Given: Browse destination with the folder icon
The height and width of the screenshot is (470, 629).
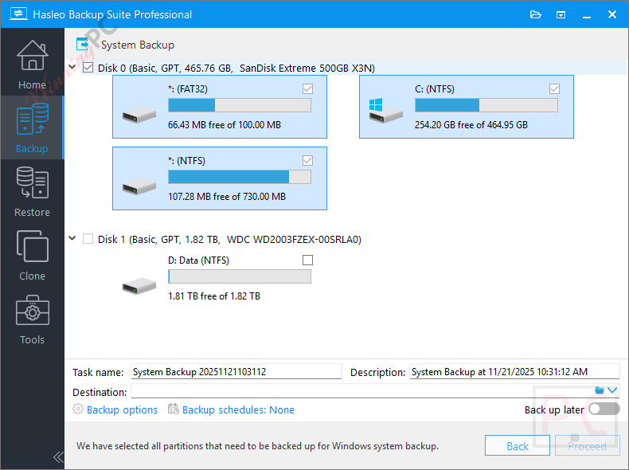Looking at the screenshot, I should click(x=600, y=390).
